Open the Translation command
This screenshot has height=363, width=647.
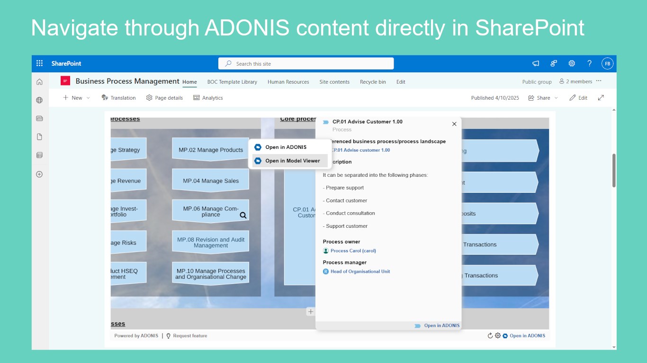pos(118,98)
